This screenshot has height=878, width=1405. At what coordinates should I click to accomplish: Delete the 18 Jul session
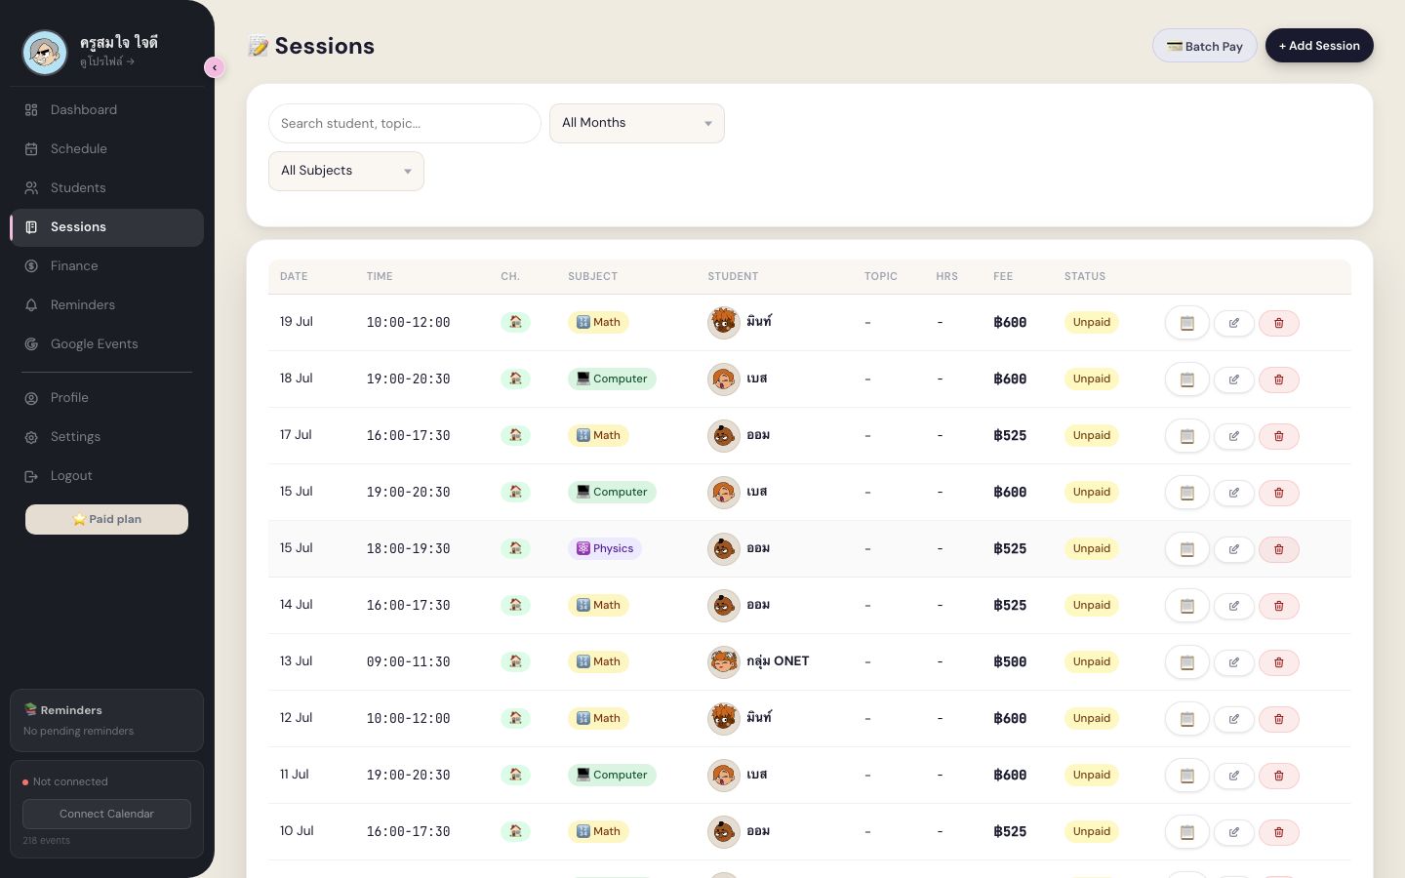tap(1278, 379)
